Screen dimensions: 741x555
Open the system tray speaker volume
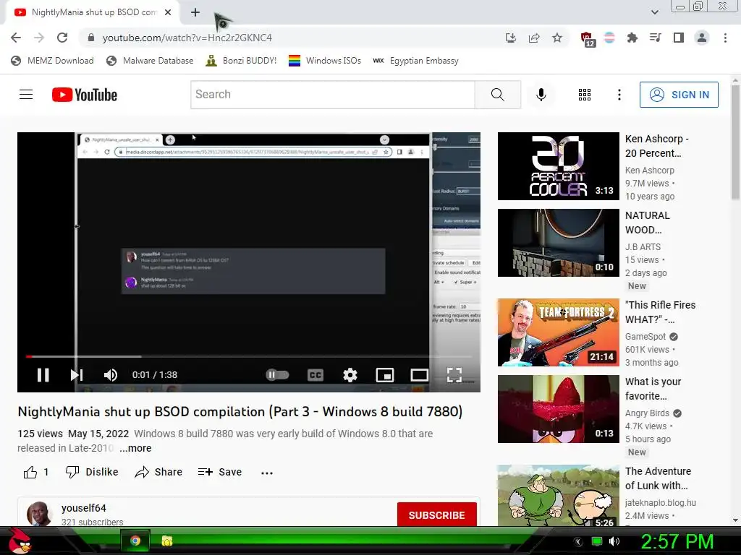[x=614, y=541]
